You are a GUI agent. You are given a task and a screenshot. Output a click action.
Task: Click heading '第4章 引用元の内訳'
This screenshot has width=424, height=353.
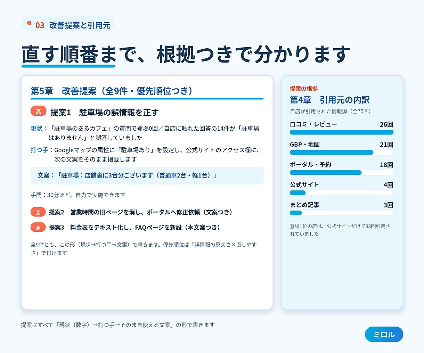coord(330,100)
